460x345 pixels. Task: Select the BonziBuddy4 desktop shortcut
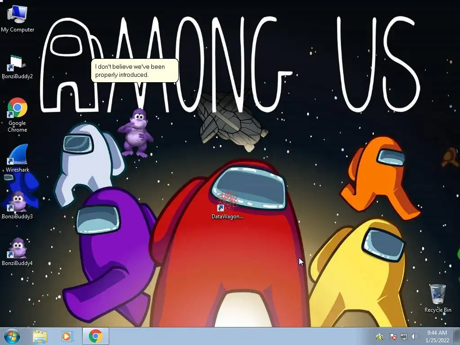click(18, 252)
